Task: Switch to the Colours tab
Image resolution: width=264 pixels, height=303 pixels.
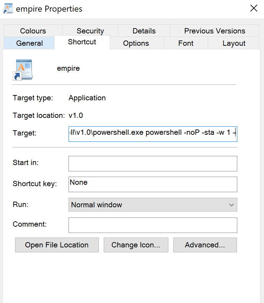Action: (33, 31)
